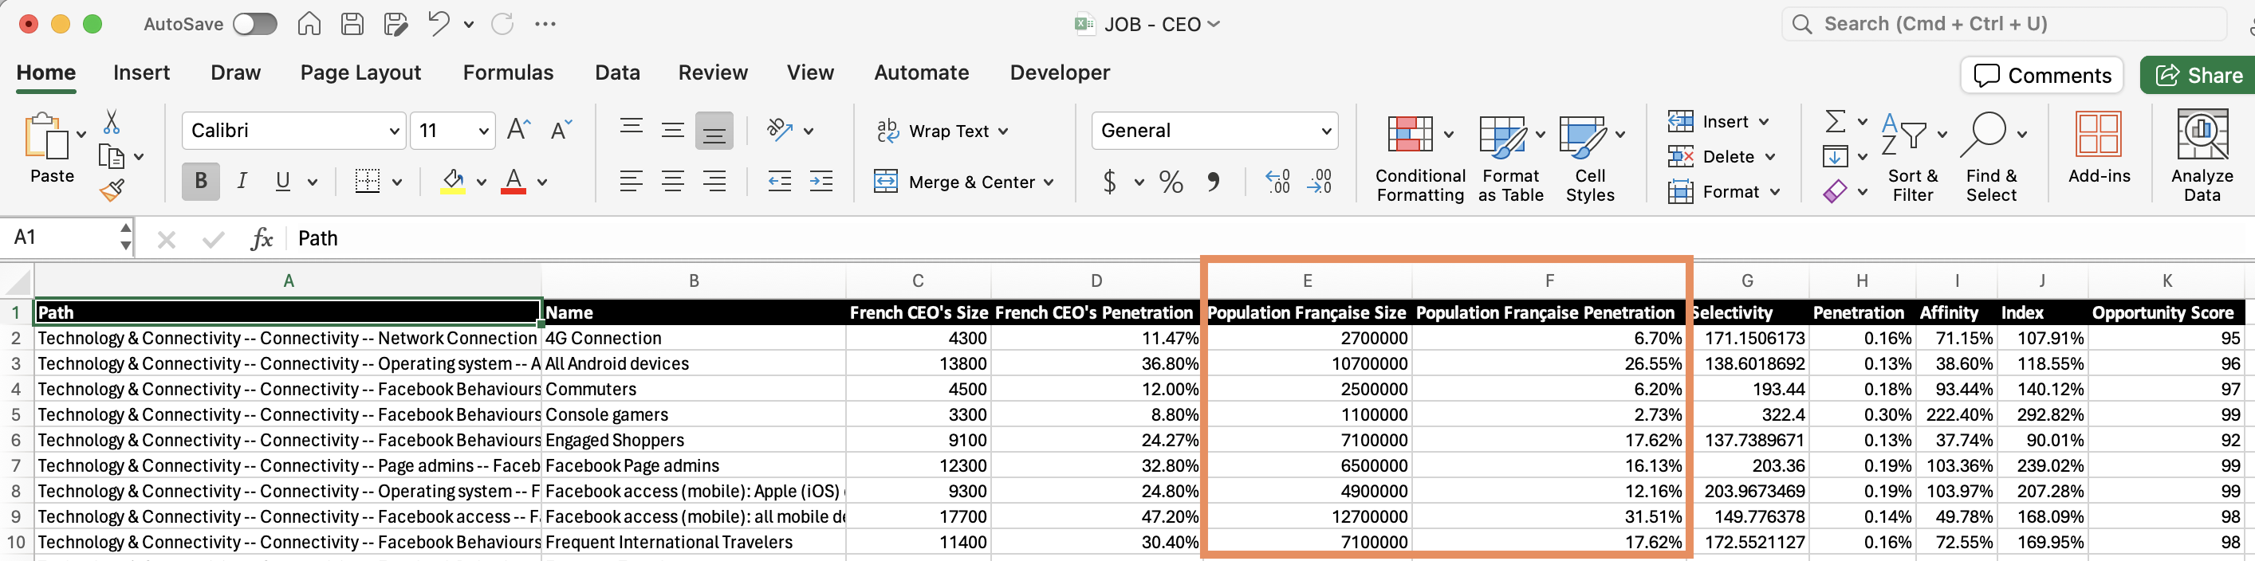Image resolution: width=2255 pixels, height=561 pixels.
Task: Decrease font size with smaller A
Action: [x=561, y=131]
